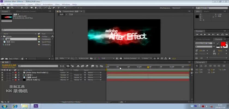Expand Black Solid 1 layer properties
This screenshot has height=109, width=229.
click(13, 80)
